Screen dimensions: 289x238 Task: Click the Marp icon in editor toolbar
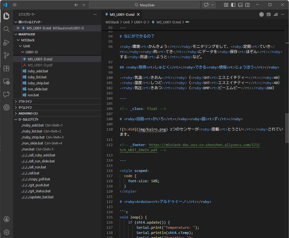[276, 15]
